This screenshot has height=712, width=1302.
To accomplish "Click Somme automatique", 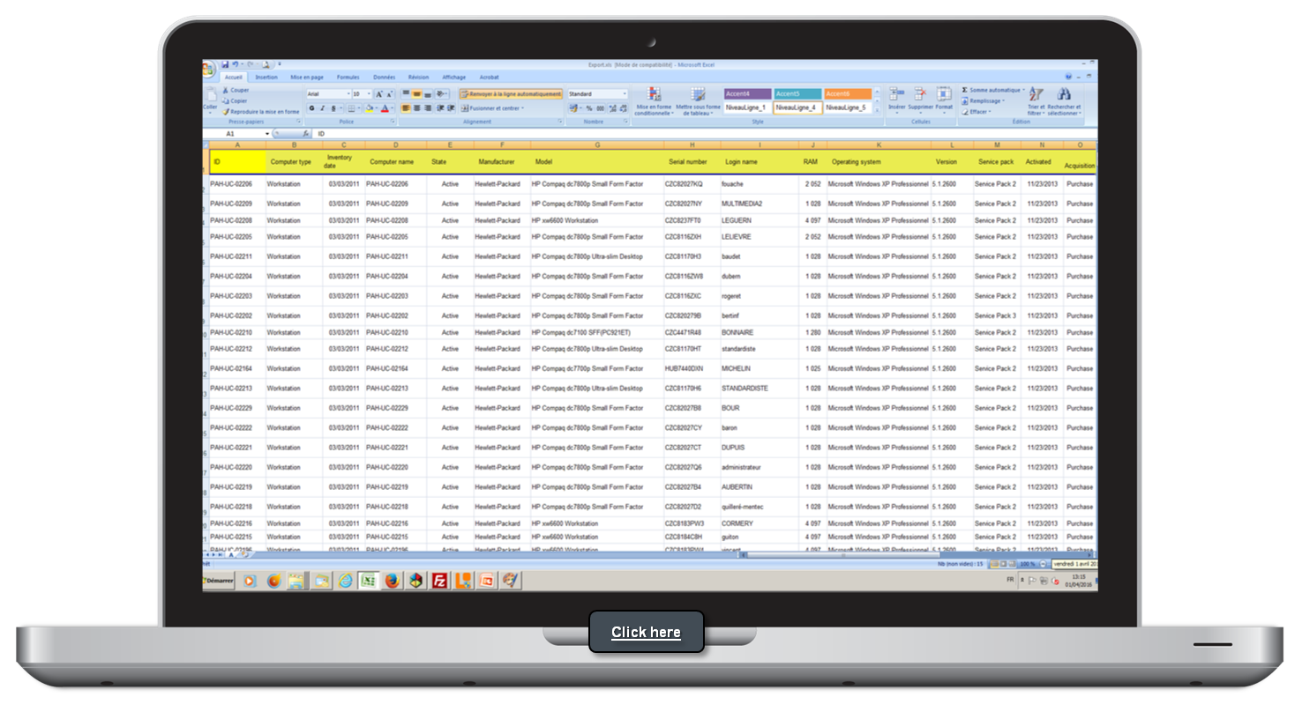I will click(991, 90).
